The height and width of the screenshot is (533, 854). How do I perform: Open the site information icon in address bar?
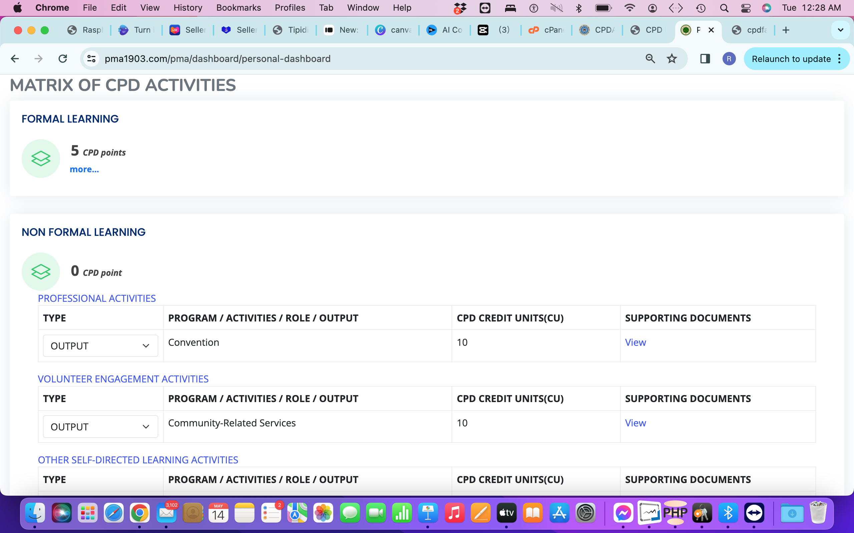91,59
